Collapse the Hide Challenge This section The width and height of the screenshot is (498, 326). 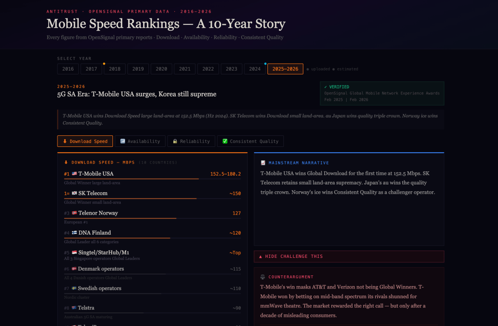point(349,256)
